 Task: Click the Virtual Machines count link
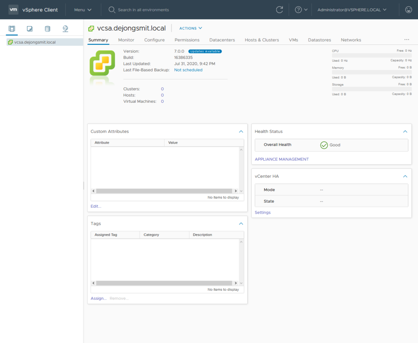pos(162,102)
